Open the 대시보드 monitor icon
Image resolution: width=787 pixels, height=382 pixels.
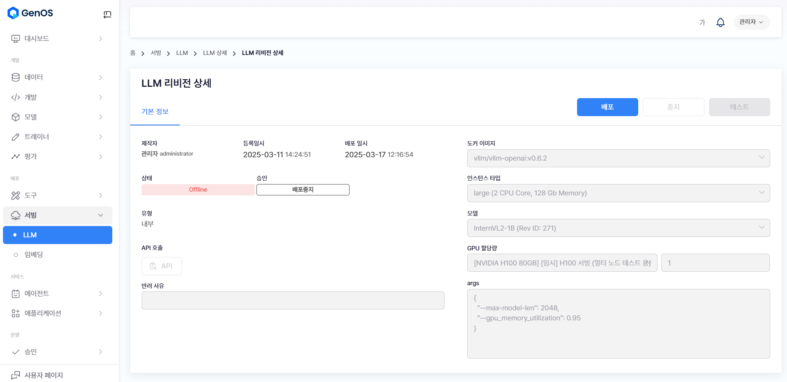pyautogui.click(x=16, y=39)
